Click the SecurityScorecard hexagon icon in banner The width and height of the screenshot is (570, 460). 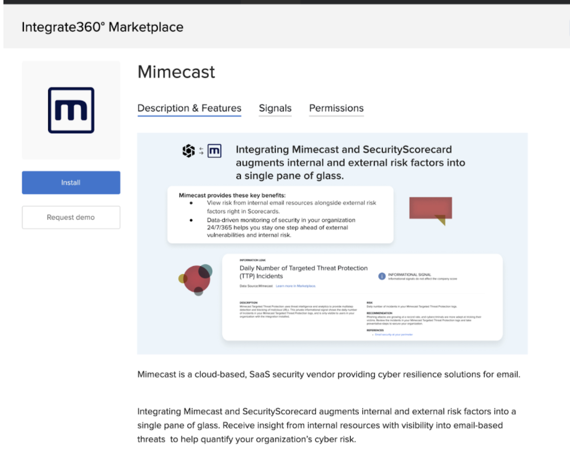(188, 151)
